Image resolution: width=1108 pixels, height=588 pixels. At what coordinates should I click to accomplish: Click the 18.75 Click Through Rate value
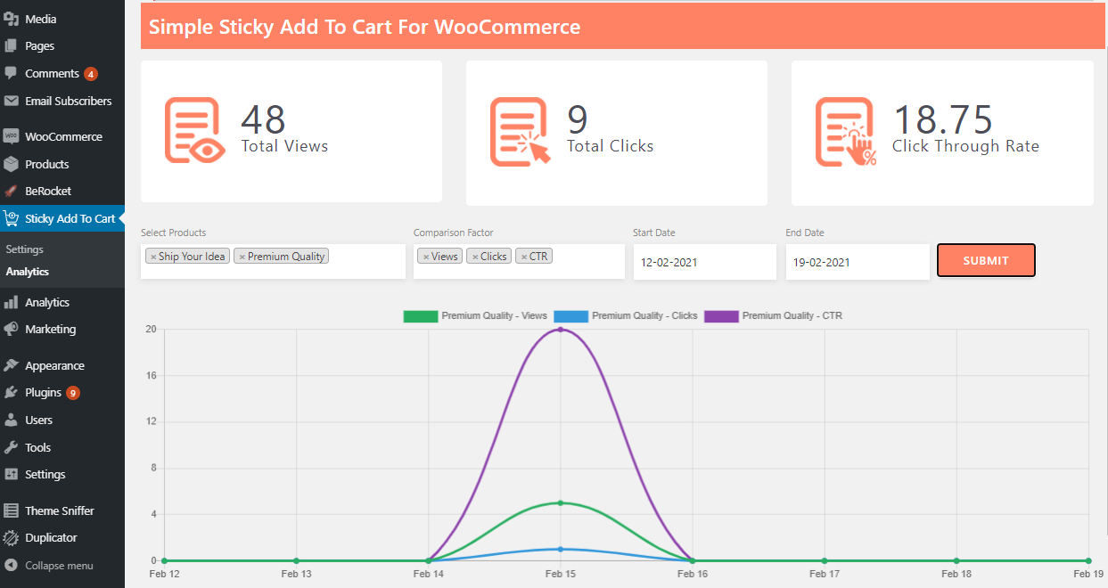point(943,120)
